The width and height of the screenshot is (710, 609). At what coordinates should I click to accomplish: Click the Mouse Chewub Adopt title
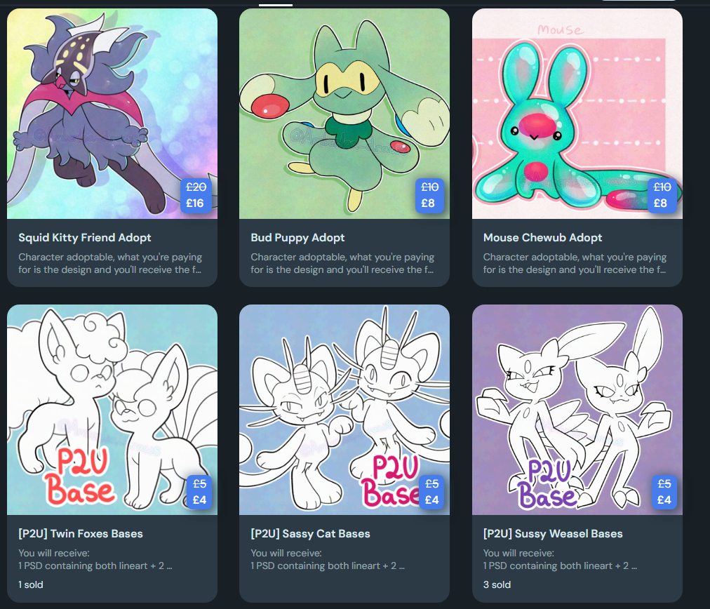point(542,238)
